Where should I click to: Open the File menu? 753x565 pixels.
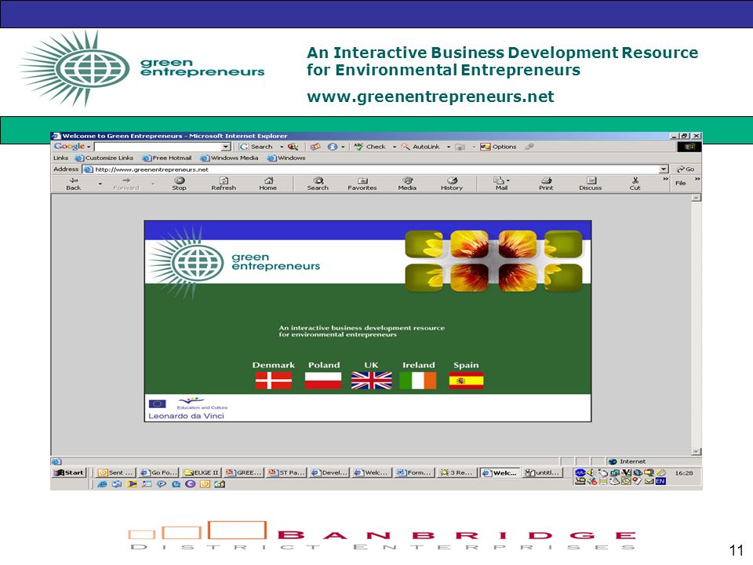pos(681,183)
